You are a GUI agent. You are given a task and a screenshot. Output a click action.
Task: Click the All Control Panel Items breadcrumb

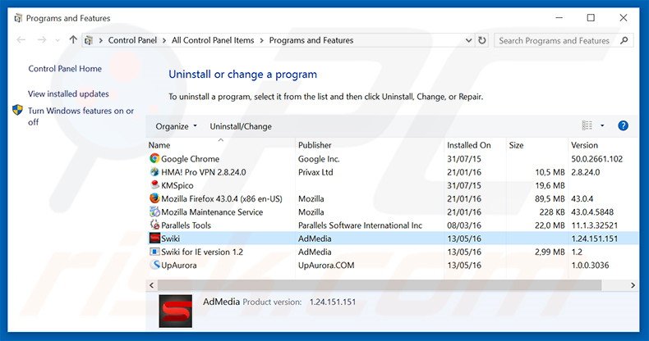[213, 40]
